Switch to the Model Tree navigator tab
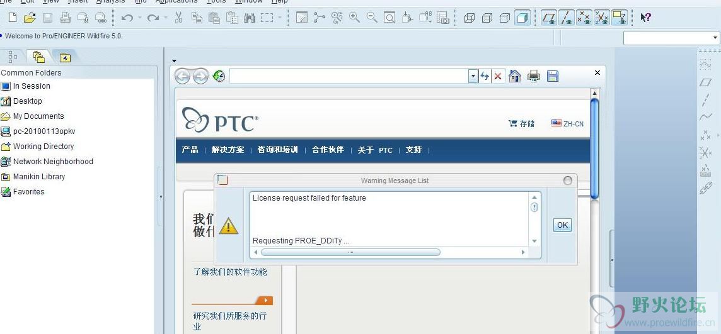This screenshot has width=721, height=334. pyautogui.click(x=13, y=57)
